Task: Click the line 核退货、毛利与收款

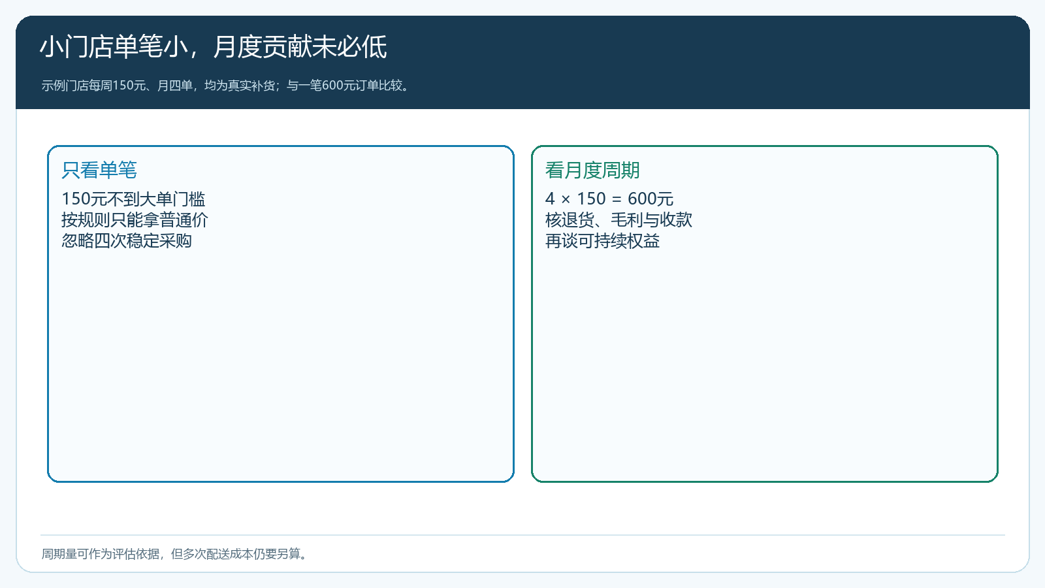Action: [x=619, y=220]
